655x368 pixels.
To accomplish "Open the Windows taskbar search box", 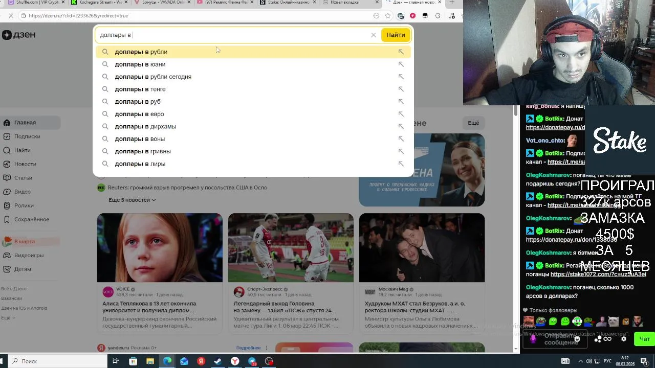I will pyautogui.click(x=56, y=361).
